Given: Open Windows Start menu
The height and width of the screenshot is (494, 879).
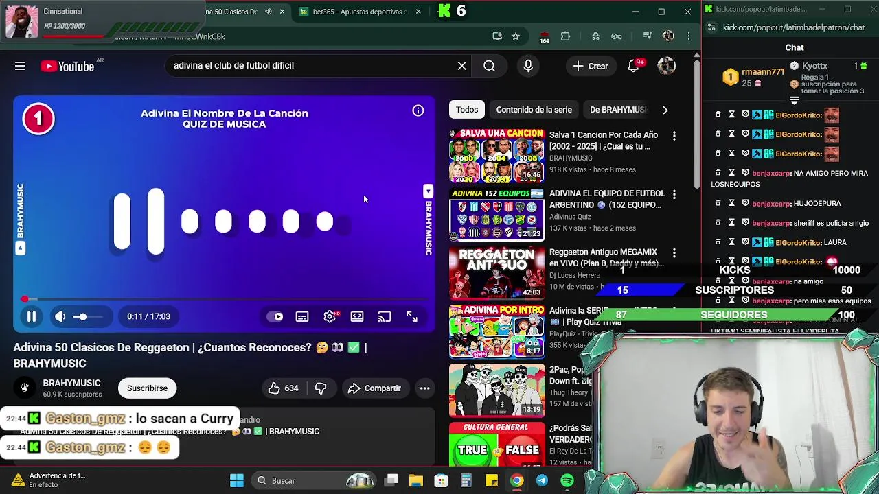Looking at the screenshot, I should point(237,481).
